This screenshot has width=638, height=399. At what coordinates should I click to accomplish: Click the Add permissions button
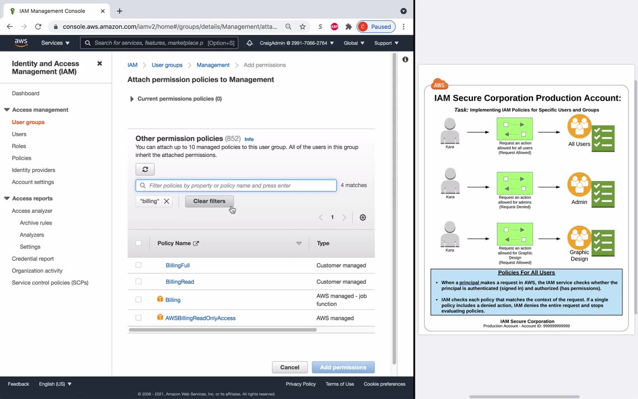[343, 367]
